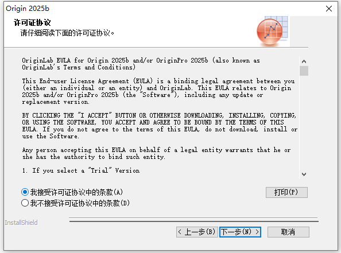
Task: Click the license scrollbar down arrow
Action: pos(304,174)
